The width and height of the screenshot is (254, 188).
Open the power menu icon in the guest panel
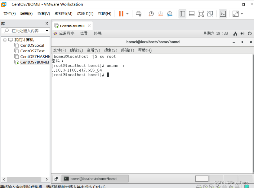click(x=250, y=33)
